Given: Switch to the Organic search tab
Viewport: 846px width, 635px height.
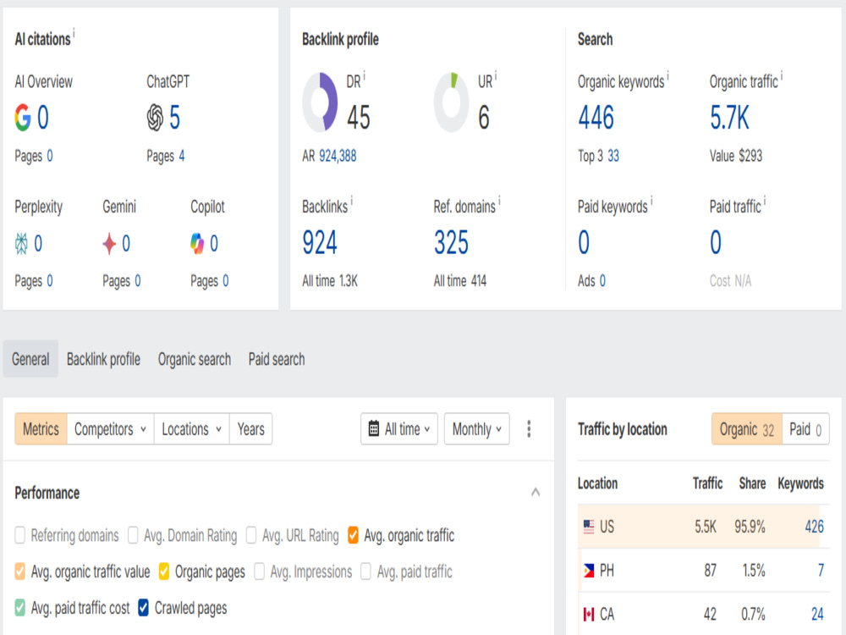Looking at the screenshot, I should (x=195, y=358).
